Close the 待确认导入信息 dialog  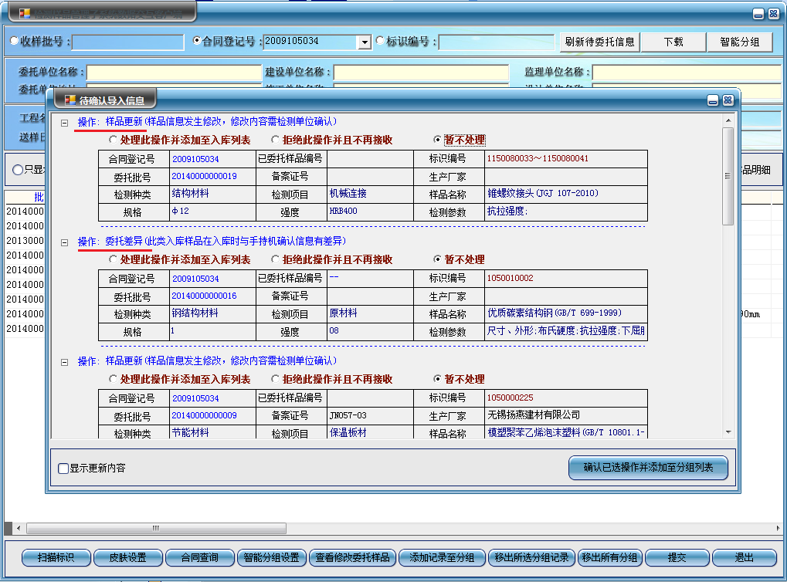[x=728, y=100]
